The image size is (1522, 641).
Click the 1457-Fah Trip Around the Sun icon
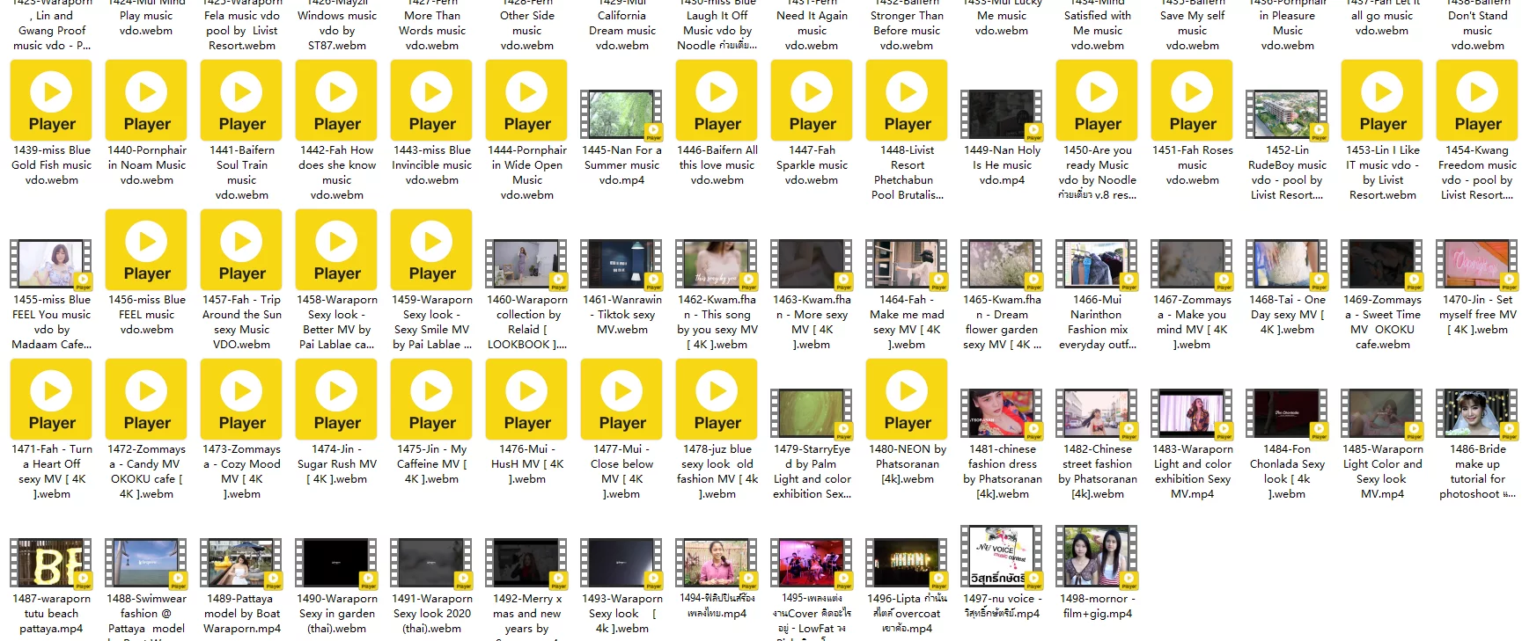241,250
